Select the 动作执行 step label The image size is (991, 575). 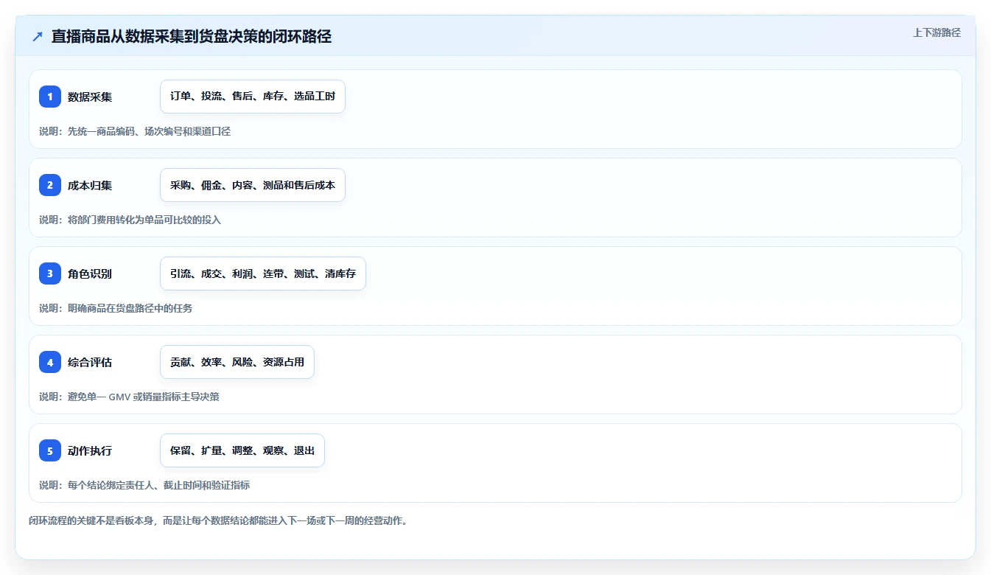tap(90, 450)
